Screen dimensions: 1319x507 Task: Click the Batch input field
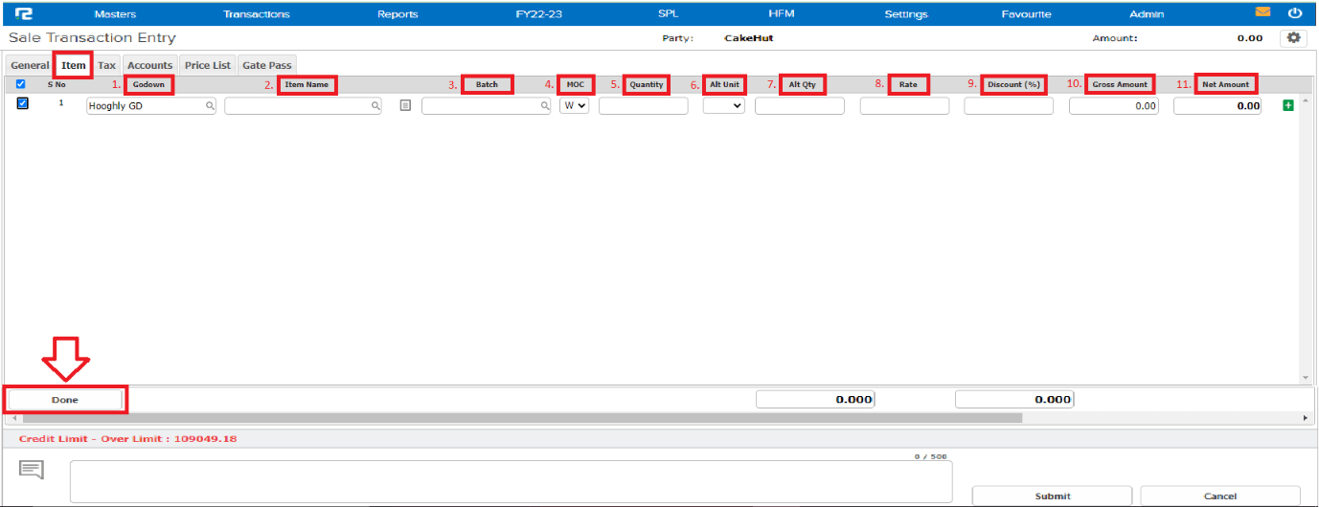coord(487,106)
